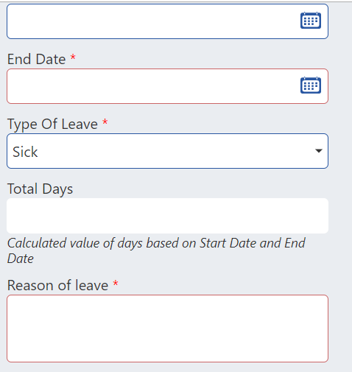Open calendar icon in the topmost date field
This screenshot has width=352, height=372.
311,21
